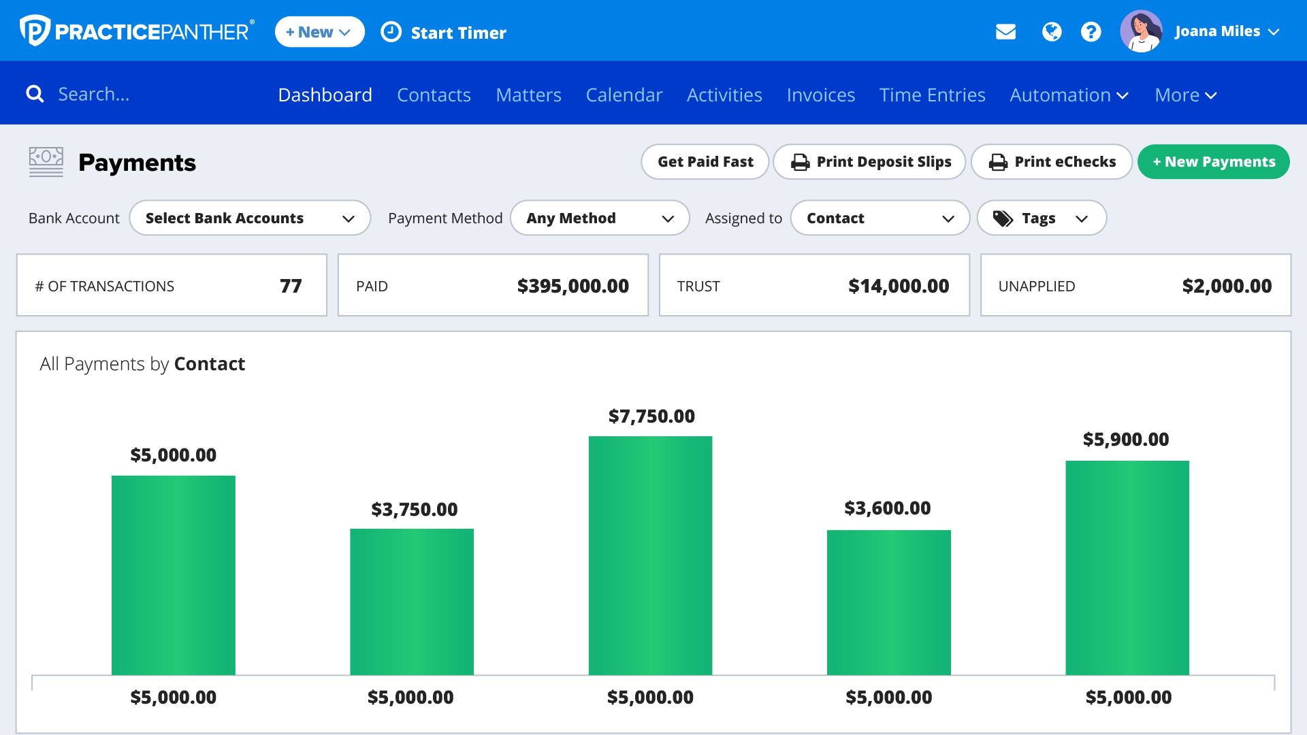Expand the Select Bank Accounts dropdown
Image resolution: width=1307 pixels, height=735 pixels.
(250, 218)
